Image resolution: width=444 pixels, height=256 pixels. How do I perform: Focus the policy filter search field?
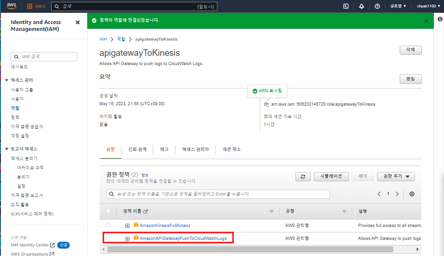[218, 194]
